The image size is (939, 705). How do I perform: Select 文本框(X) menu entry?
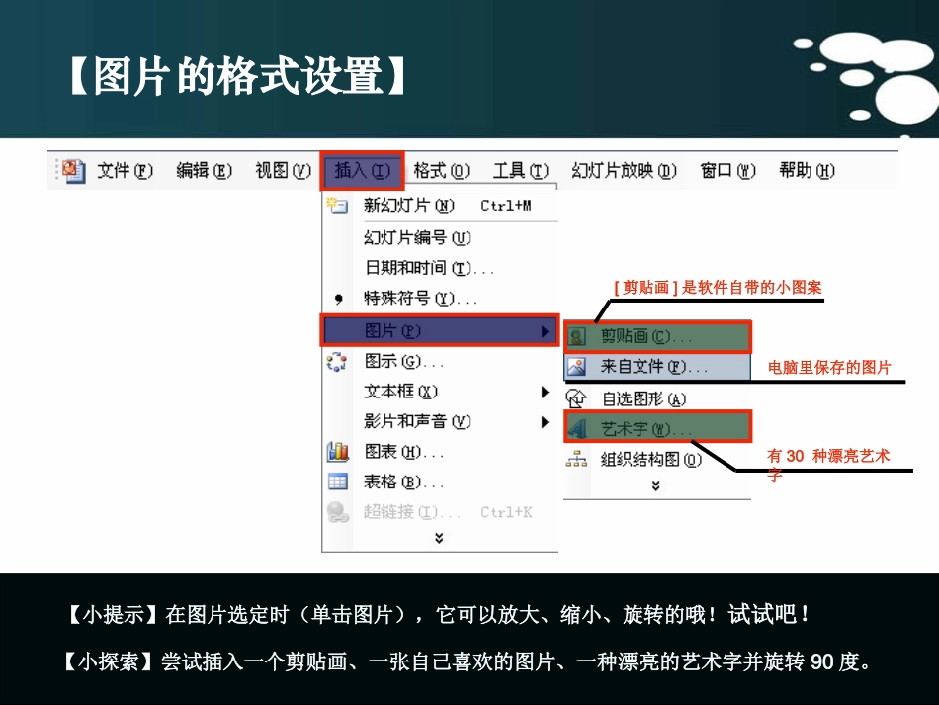(441, 392)
